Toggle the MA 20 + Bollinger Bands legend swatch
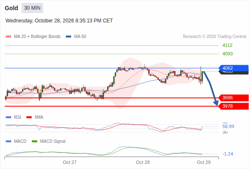The image size is (250, 169). [x=8, y=37]
